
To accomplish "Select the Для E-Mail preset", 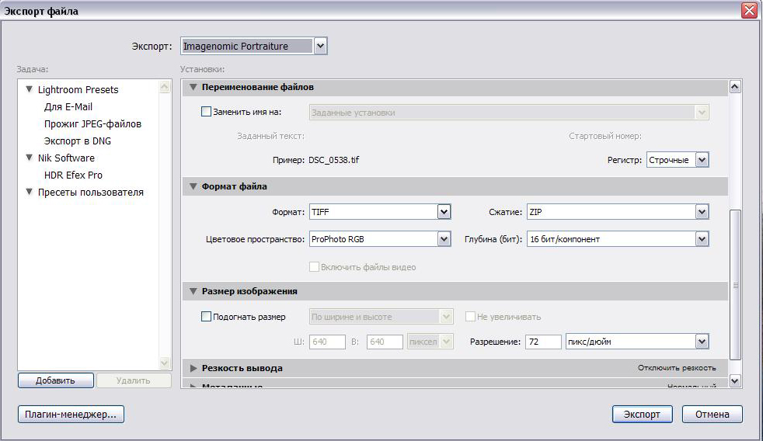I will [x=68, y=107].
